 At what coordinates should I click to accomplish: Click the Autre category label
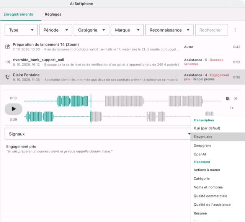click(x=189, y=47)
